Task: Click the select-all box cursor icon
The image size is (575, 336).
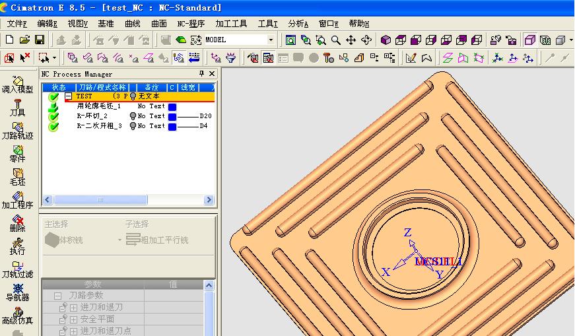Action: tap(9, 58)
